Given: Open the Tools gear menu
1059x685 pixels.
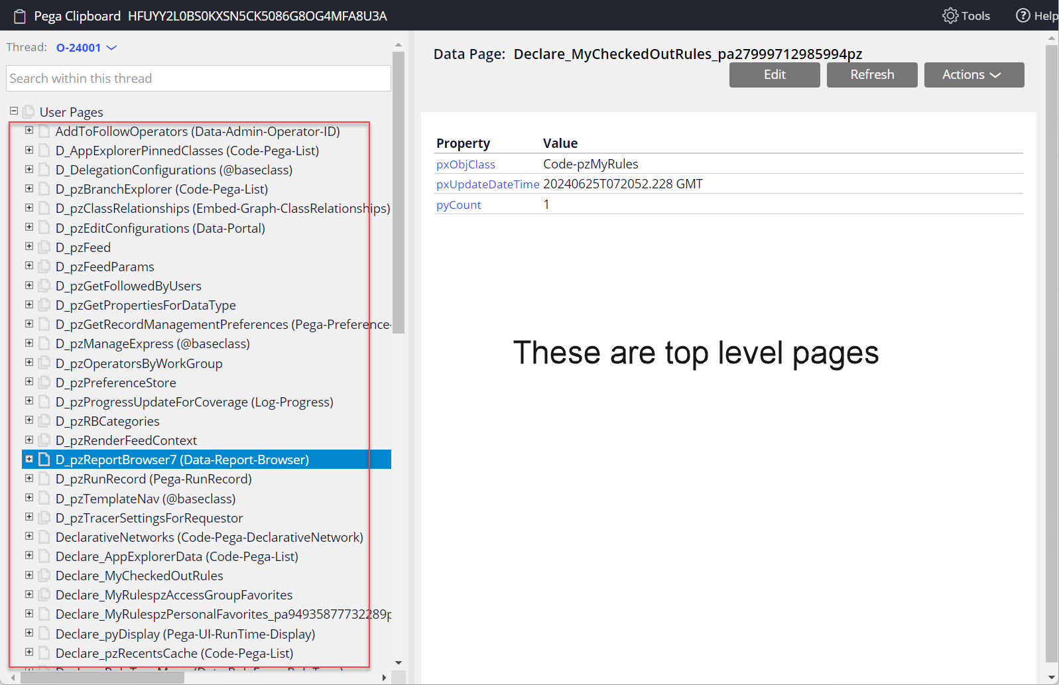Looking at the screenshot, I should [966, 15].
